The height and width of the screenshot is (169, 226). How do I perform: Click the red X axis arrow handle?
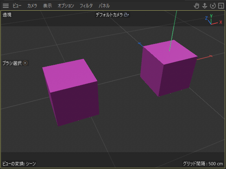click(211, 56)
